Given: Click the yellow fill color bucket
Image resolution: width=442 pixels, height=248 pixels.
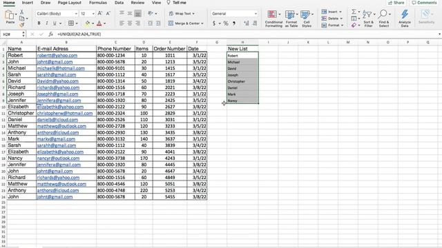Looking at the screenshot, I should pos(88,23).
